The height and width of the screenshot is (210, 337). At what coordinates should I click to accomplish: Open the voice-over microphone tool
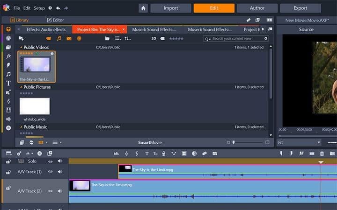coord(163,154)
